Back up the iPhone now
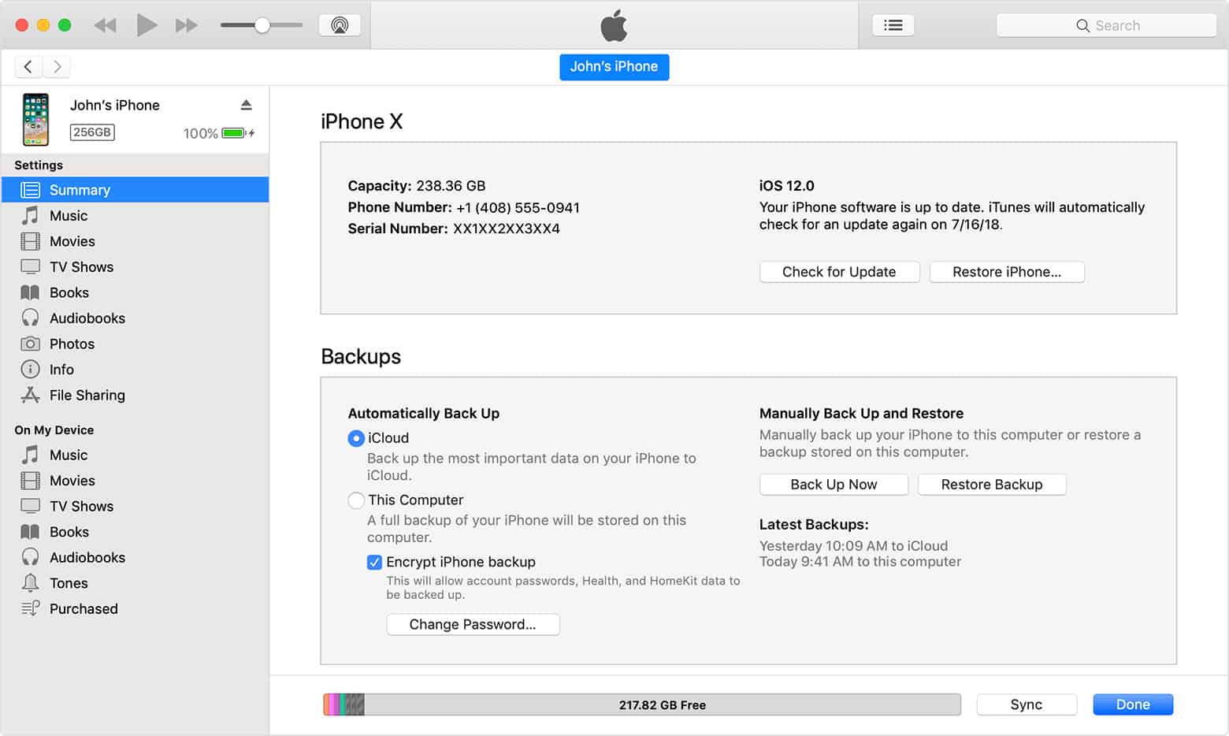 click(834, 484)
